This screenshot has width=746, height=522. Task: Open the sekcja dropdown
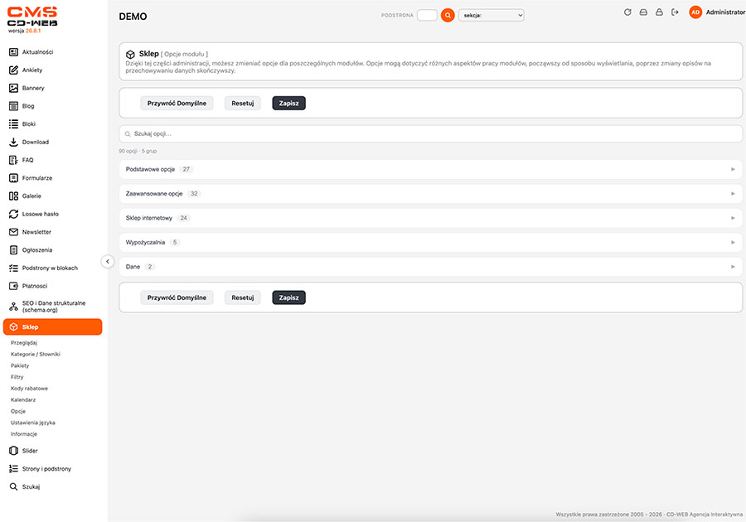pos(492,15)
